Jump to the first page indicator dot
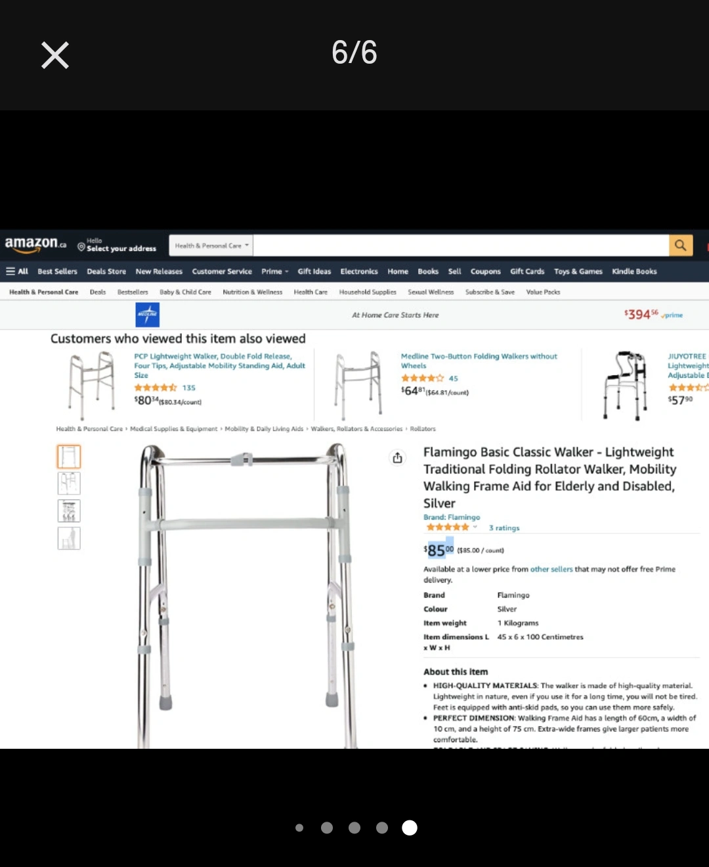The image size is (709, 867). (299, 828)
